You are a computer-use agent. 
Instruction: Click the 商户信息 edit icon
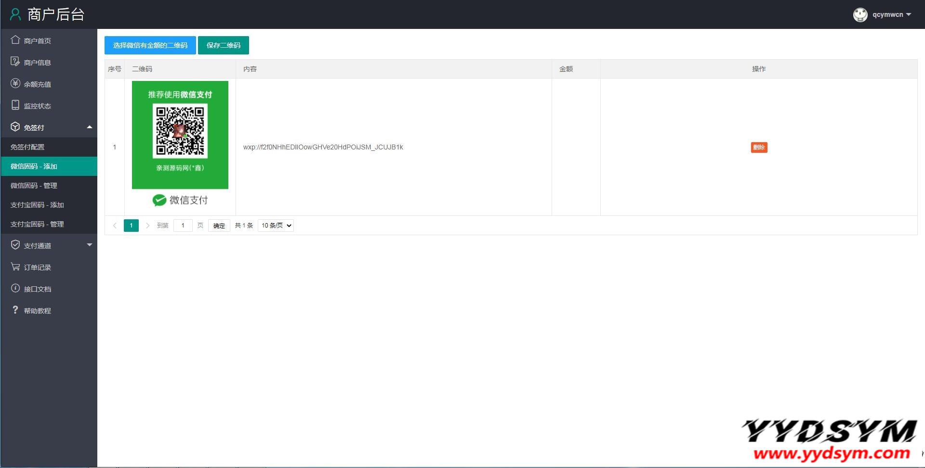[x=15, y=62]
